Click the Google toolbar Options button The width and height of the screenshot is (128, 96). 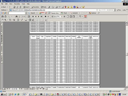point(92,13)
